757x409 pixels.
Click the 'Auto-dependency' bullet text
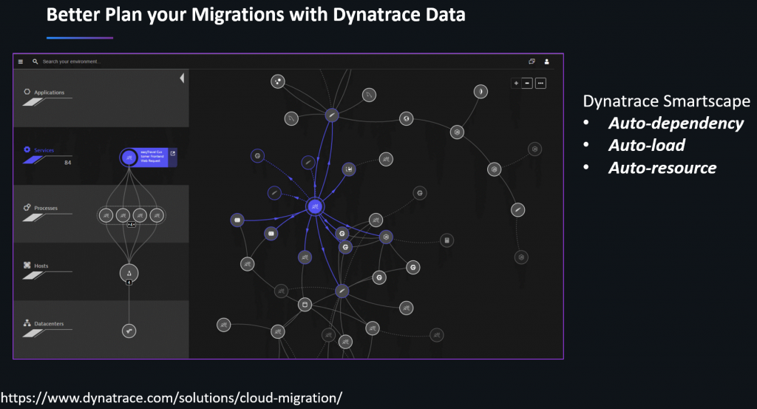(676, 123)
